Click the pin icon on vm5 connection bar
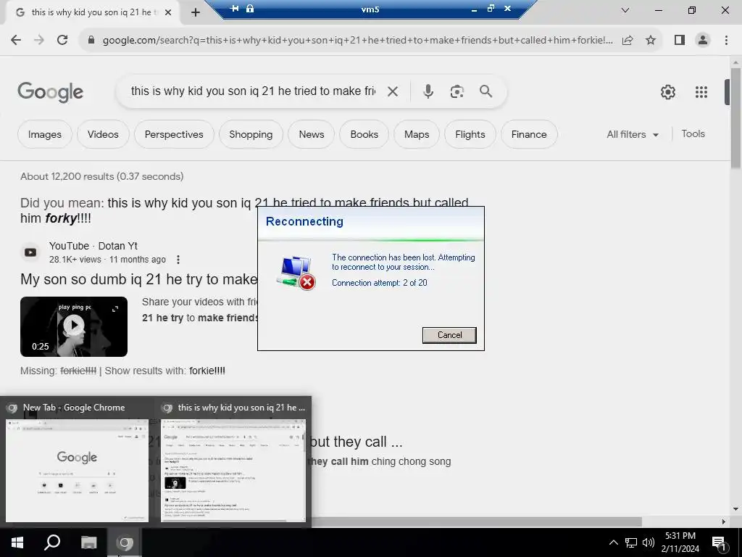The width and height of the screenshot is (742, 557). point(234,8)
